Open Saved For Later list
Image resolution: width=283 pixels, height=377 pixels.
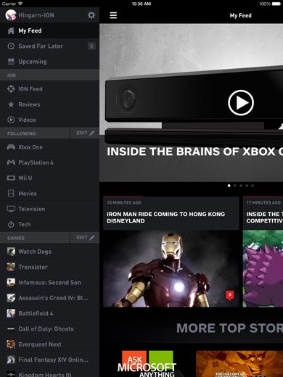[x=49, y=46]
